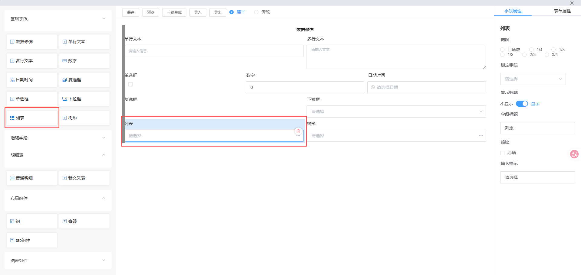The image size is (581, 275).
Task: Click the 数字 input showing 0
Action: [305, 87]
